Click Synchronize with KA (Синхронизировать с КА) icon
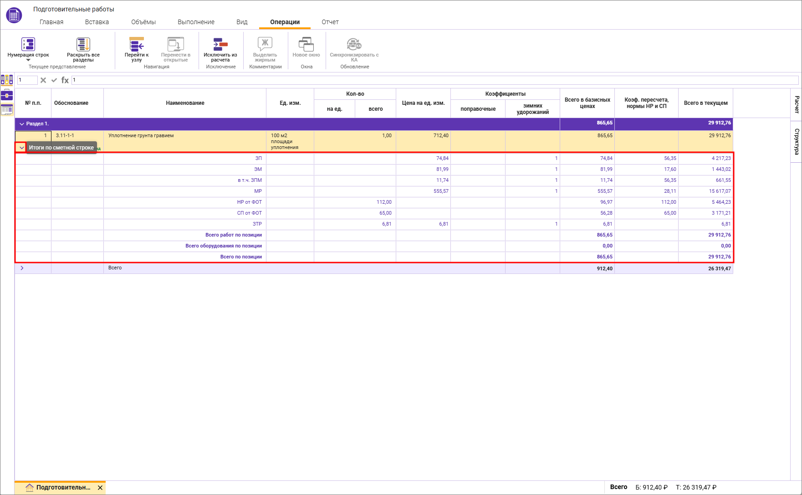The width and height of the screenshot is (802, 495). click(354, 45)
